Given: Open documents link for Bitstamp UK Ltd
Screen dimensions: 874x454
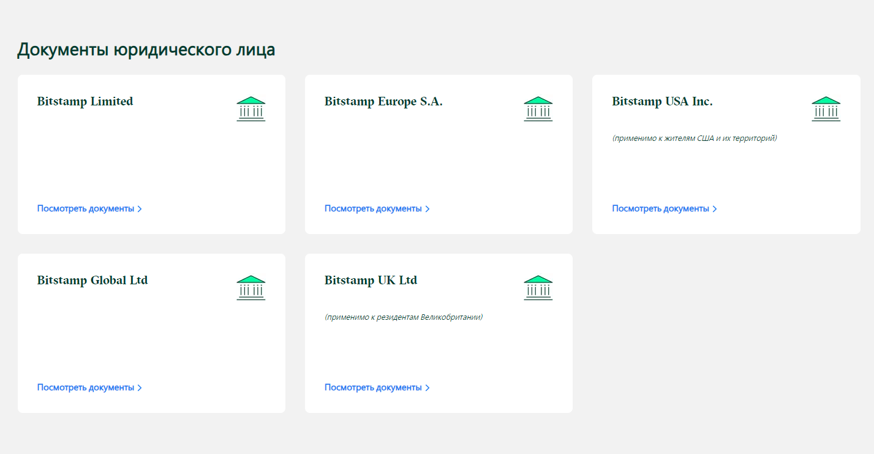Looking at the screenshot, I should point(377,387).
